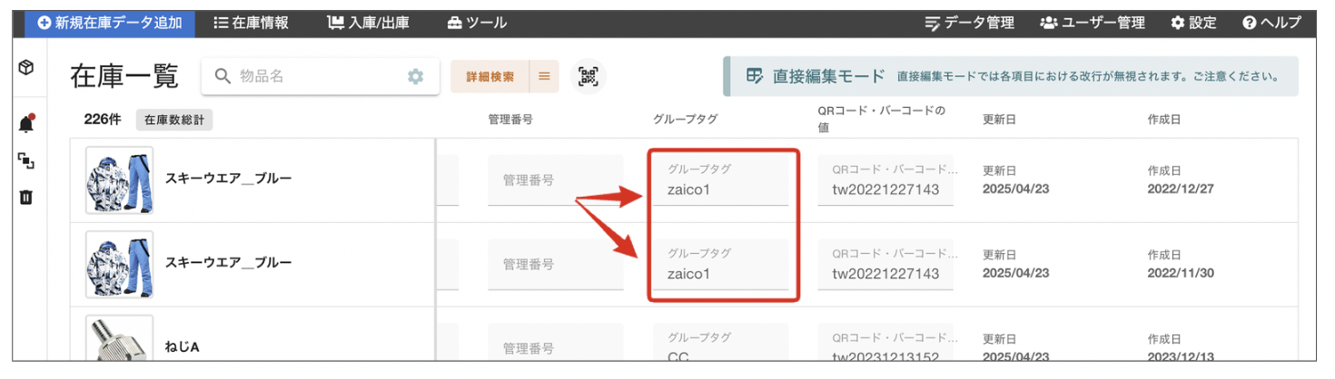Open the 在庫情報 menu

(251, 24)
